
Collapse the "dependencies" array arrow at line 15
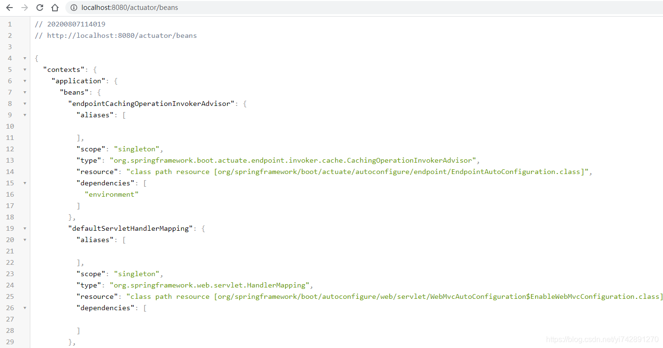pos(25,183)
